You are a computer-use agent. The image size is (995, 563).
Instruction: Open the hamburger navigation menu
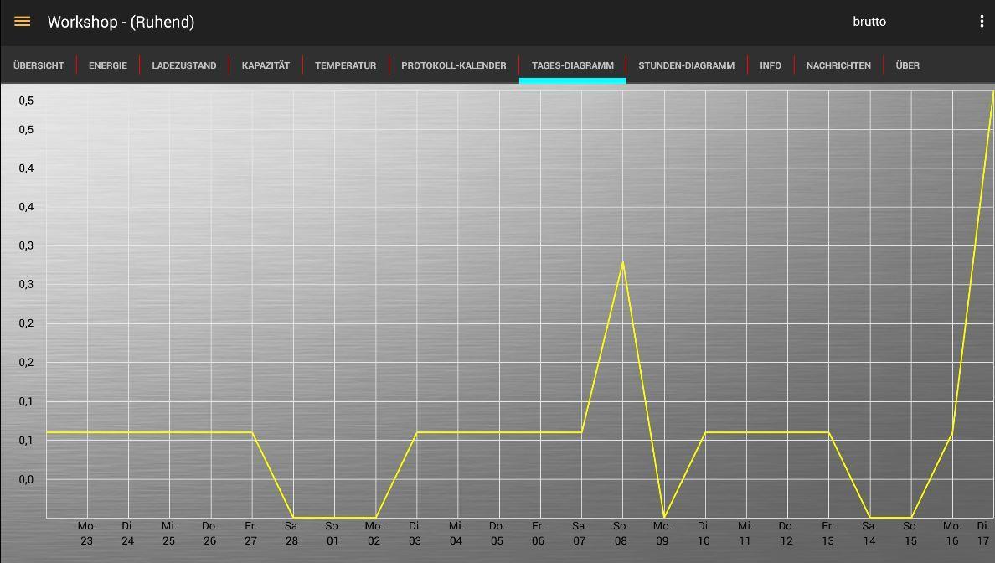(23, 22)
